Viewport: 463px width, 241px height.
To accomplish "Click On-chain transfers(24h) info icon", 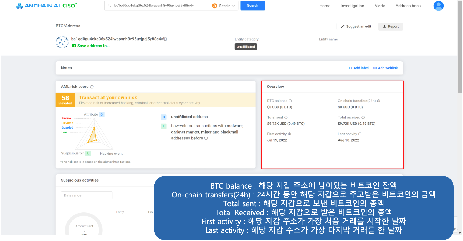I will (x=378, y=101).
